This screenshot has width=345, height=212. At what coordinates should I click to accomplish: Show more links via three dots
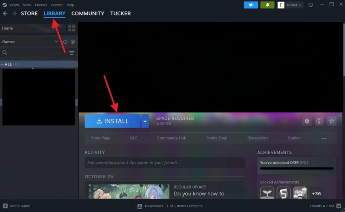click(x=324, y=138)
